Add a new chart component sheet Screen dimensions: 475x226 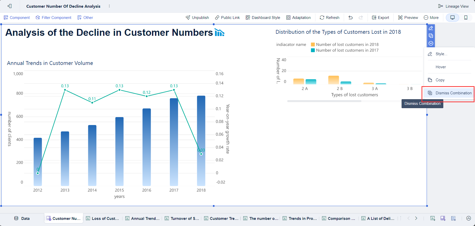click(433, 218)
